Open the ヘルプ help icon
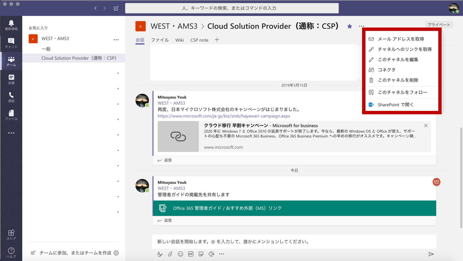 pos(11,253)
